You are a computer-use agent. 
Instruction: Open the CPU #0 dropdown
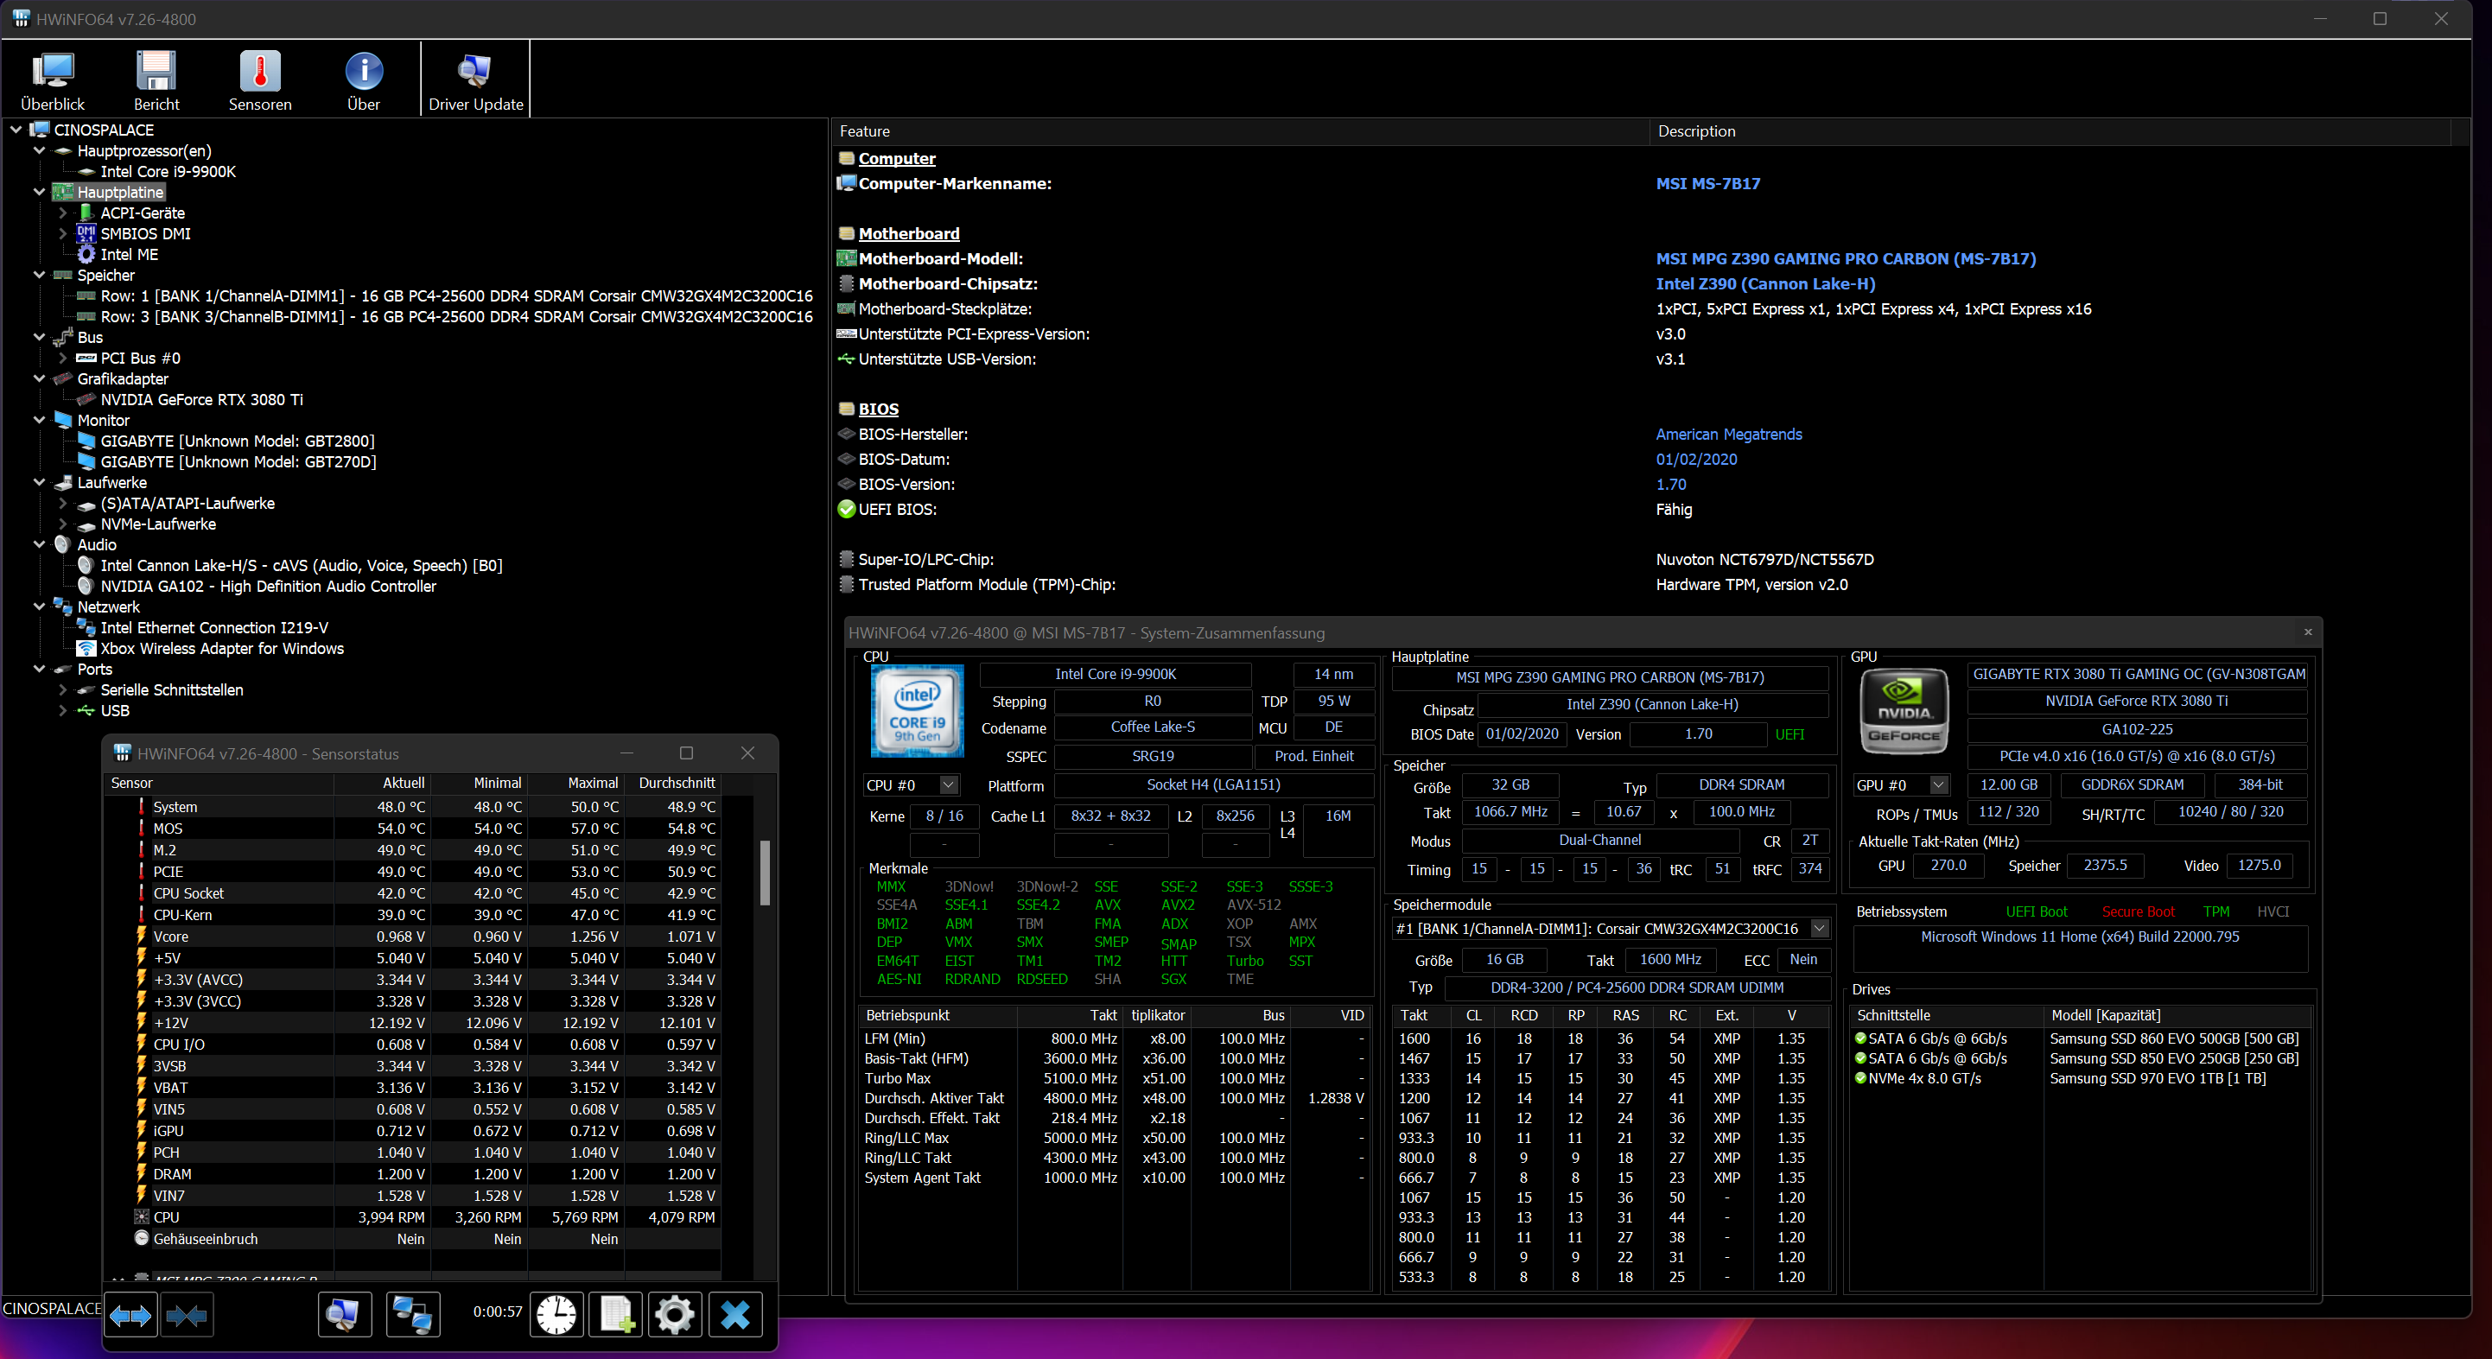pos(946,784)
